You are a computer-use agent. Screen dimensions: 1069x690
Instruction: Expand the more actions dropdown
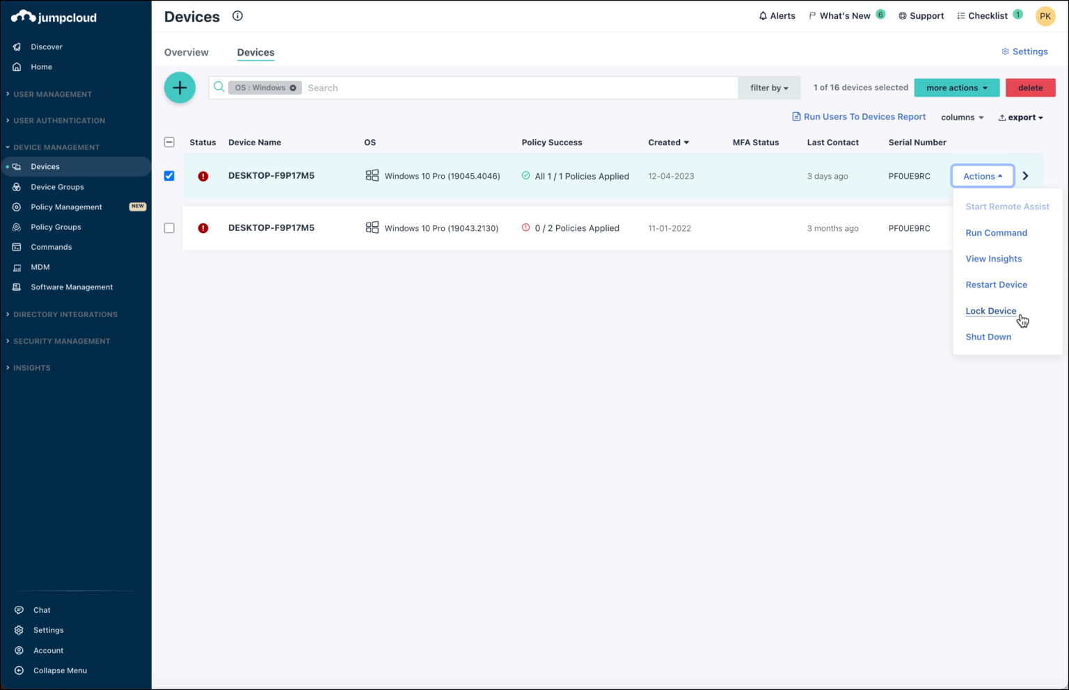pyautogui.click(x=956, y=88)
